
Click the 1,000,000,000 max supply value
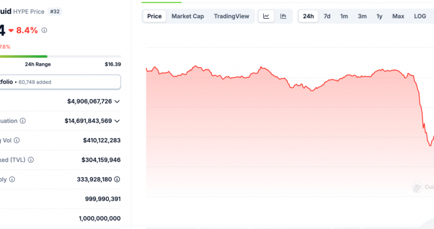coord(99,219)
